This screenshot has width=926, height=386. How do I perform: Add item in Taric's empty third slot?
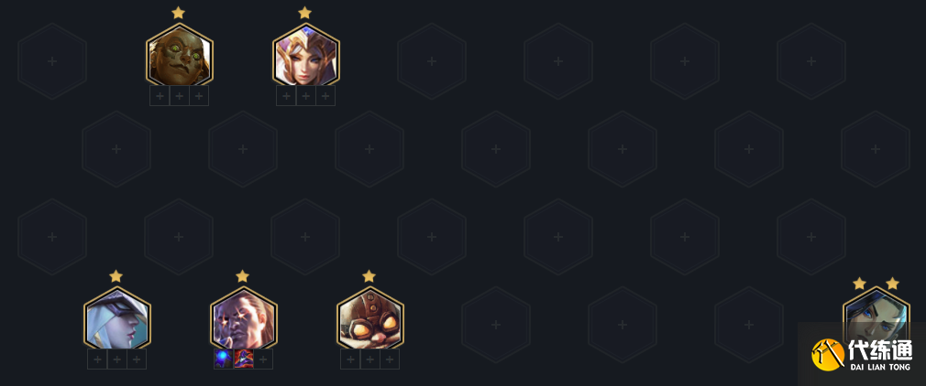pyautogui.click(x=263, y=359)
